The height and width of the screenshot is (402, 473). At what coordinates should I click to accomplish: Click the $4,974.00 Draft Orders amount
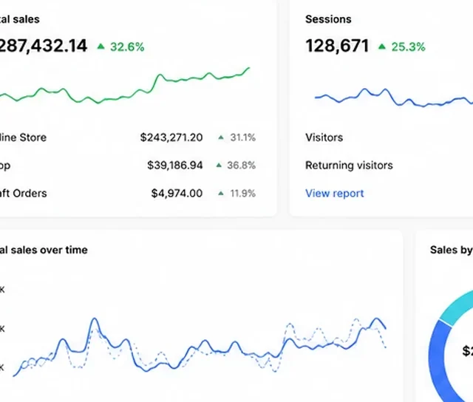177,194
